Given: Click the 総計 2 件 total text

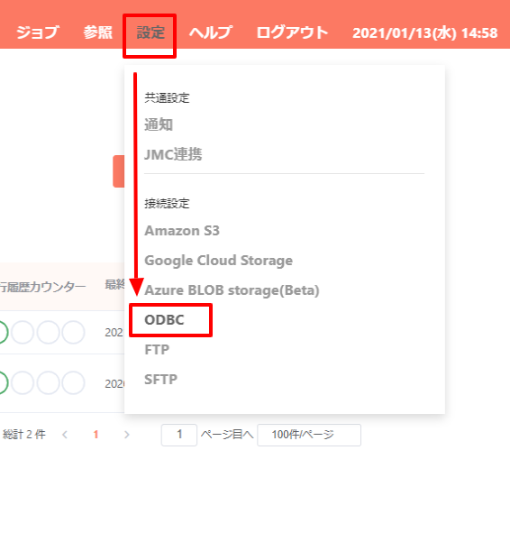Looking at the screenshot, I should (23, 435).
